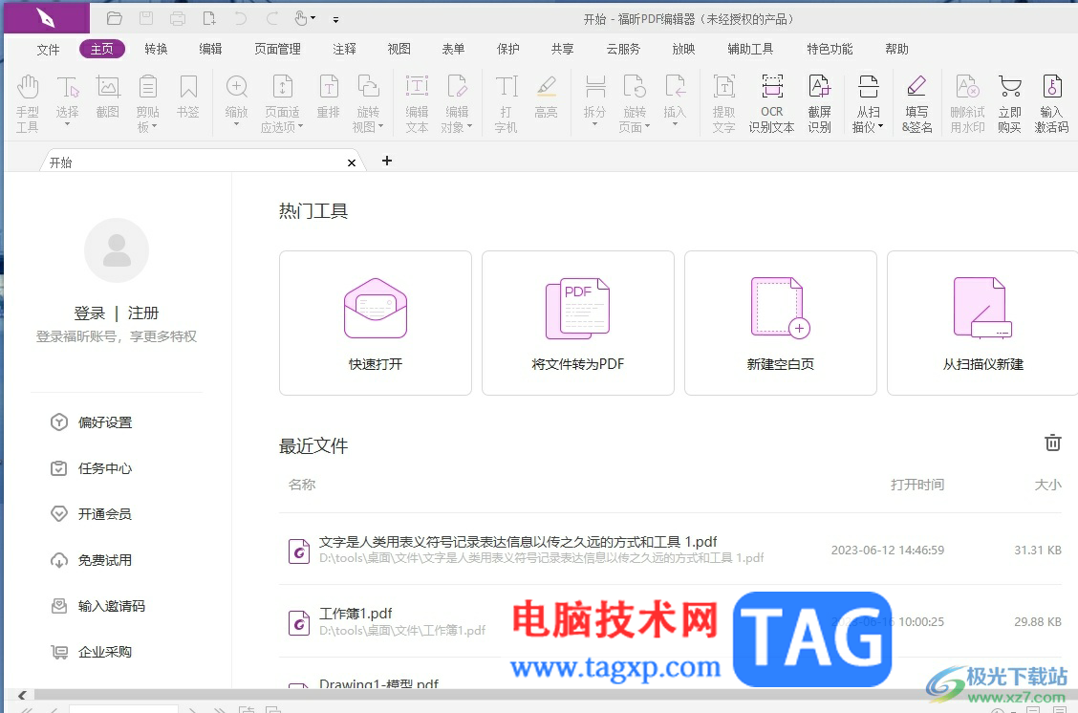Expand the Split dropdown (拆分)
The image size is (1078, 713).
(x=594, y=125)
